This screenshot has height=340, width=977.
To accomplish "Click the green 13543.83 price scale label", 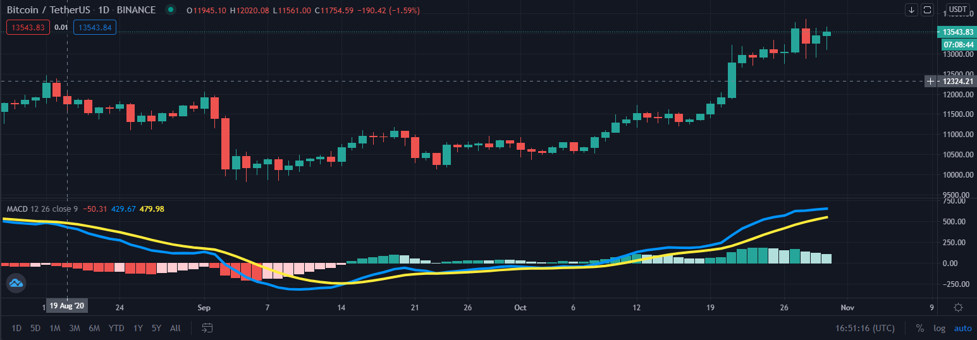I will coord(956,32).
